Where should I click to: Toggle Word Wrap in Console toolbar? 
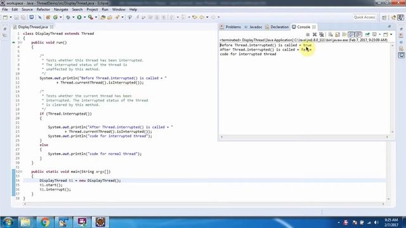tap(344, 34)
